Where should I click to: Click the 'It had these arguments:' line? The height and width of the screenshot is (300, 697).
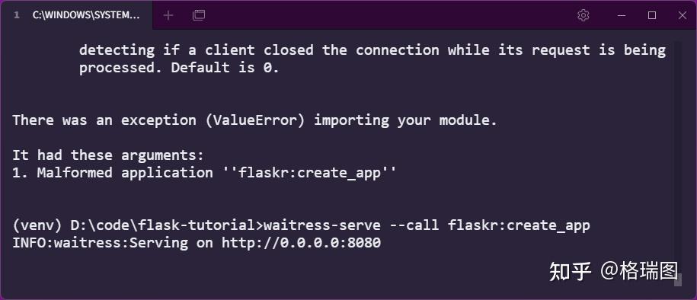pos(108,155)
